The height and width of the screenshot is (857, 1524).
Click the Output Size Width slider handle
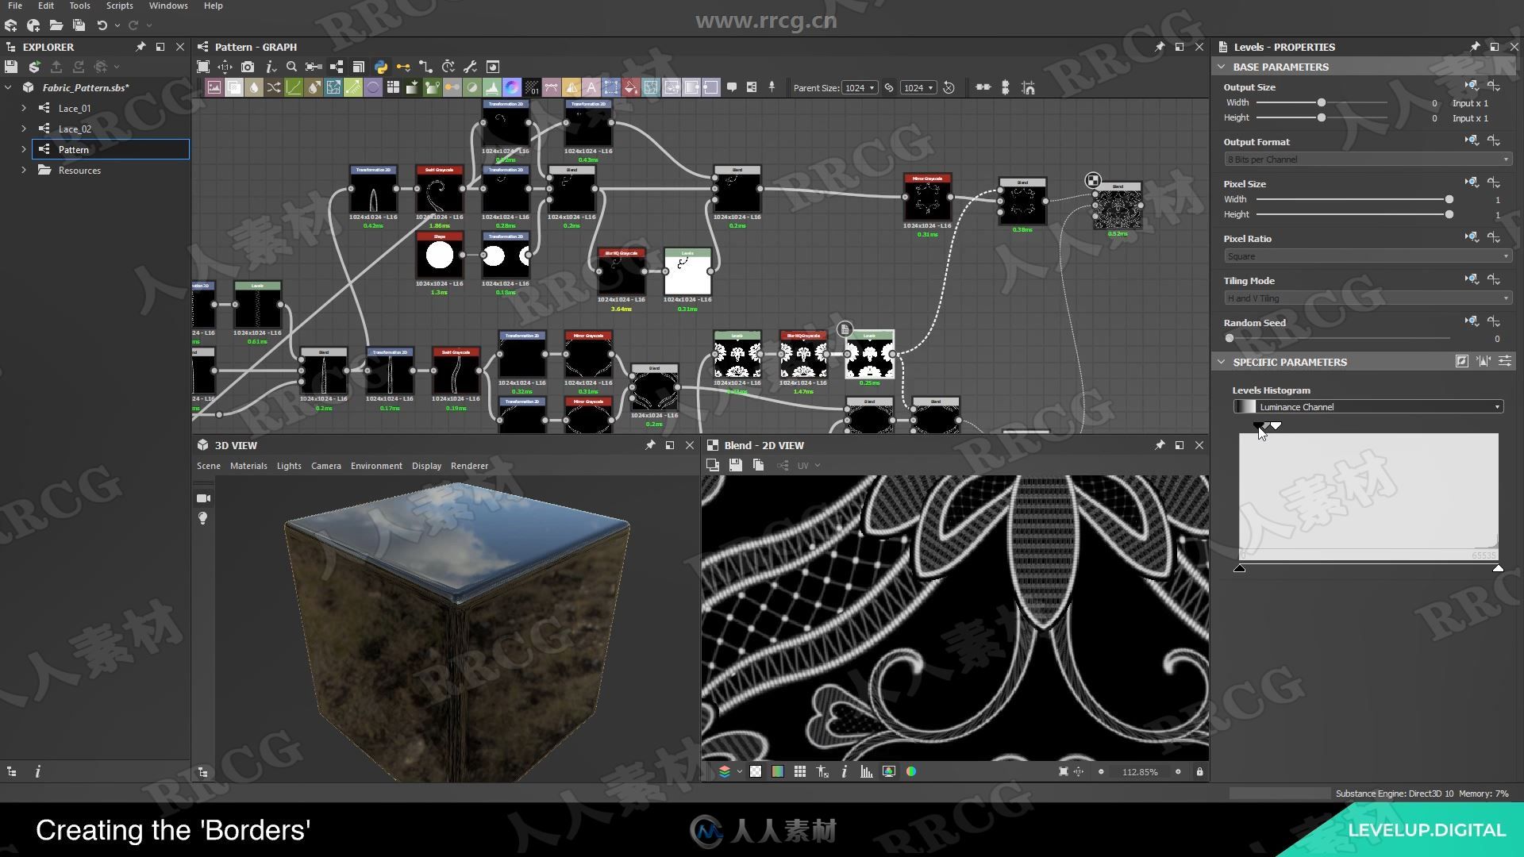click(1322, 102)
